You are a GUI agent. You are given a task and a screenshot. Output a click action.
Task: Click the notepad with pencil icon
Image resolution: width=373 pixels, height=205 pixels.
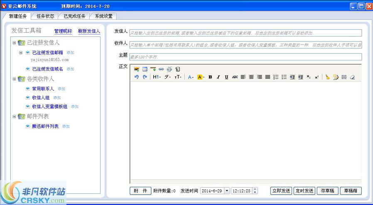[336, 77]
